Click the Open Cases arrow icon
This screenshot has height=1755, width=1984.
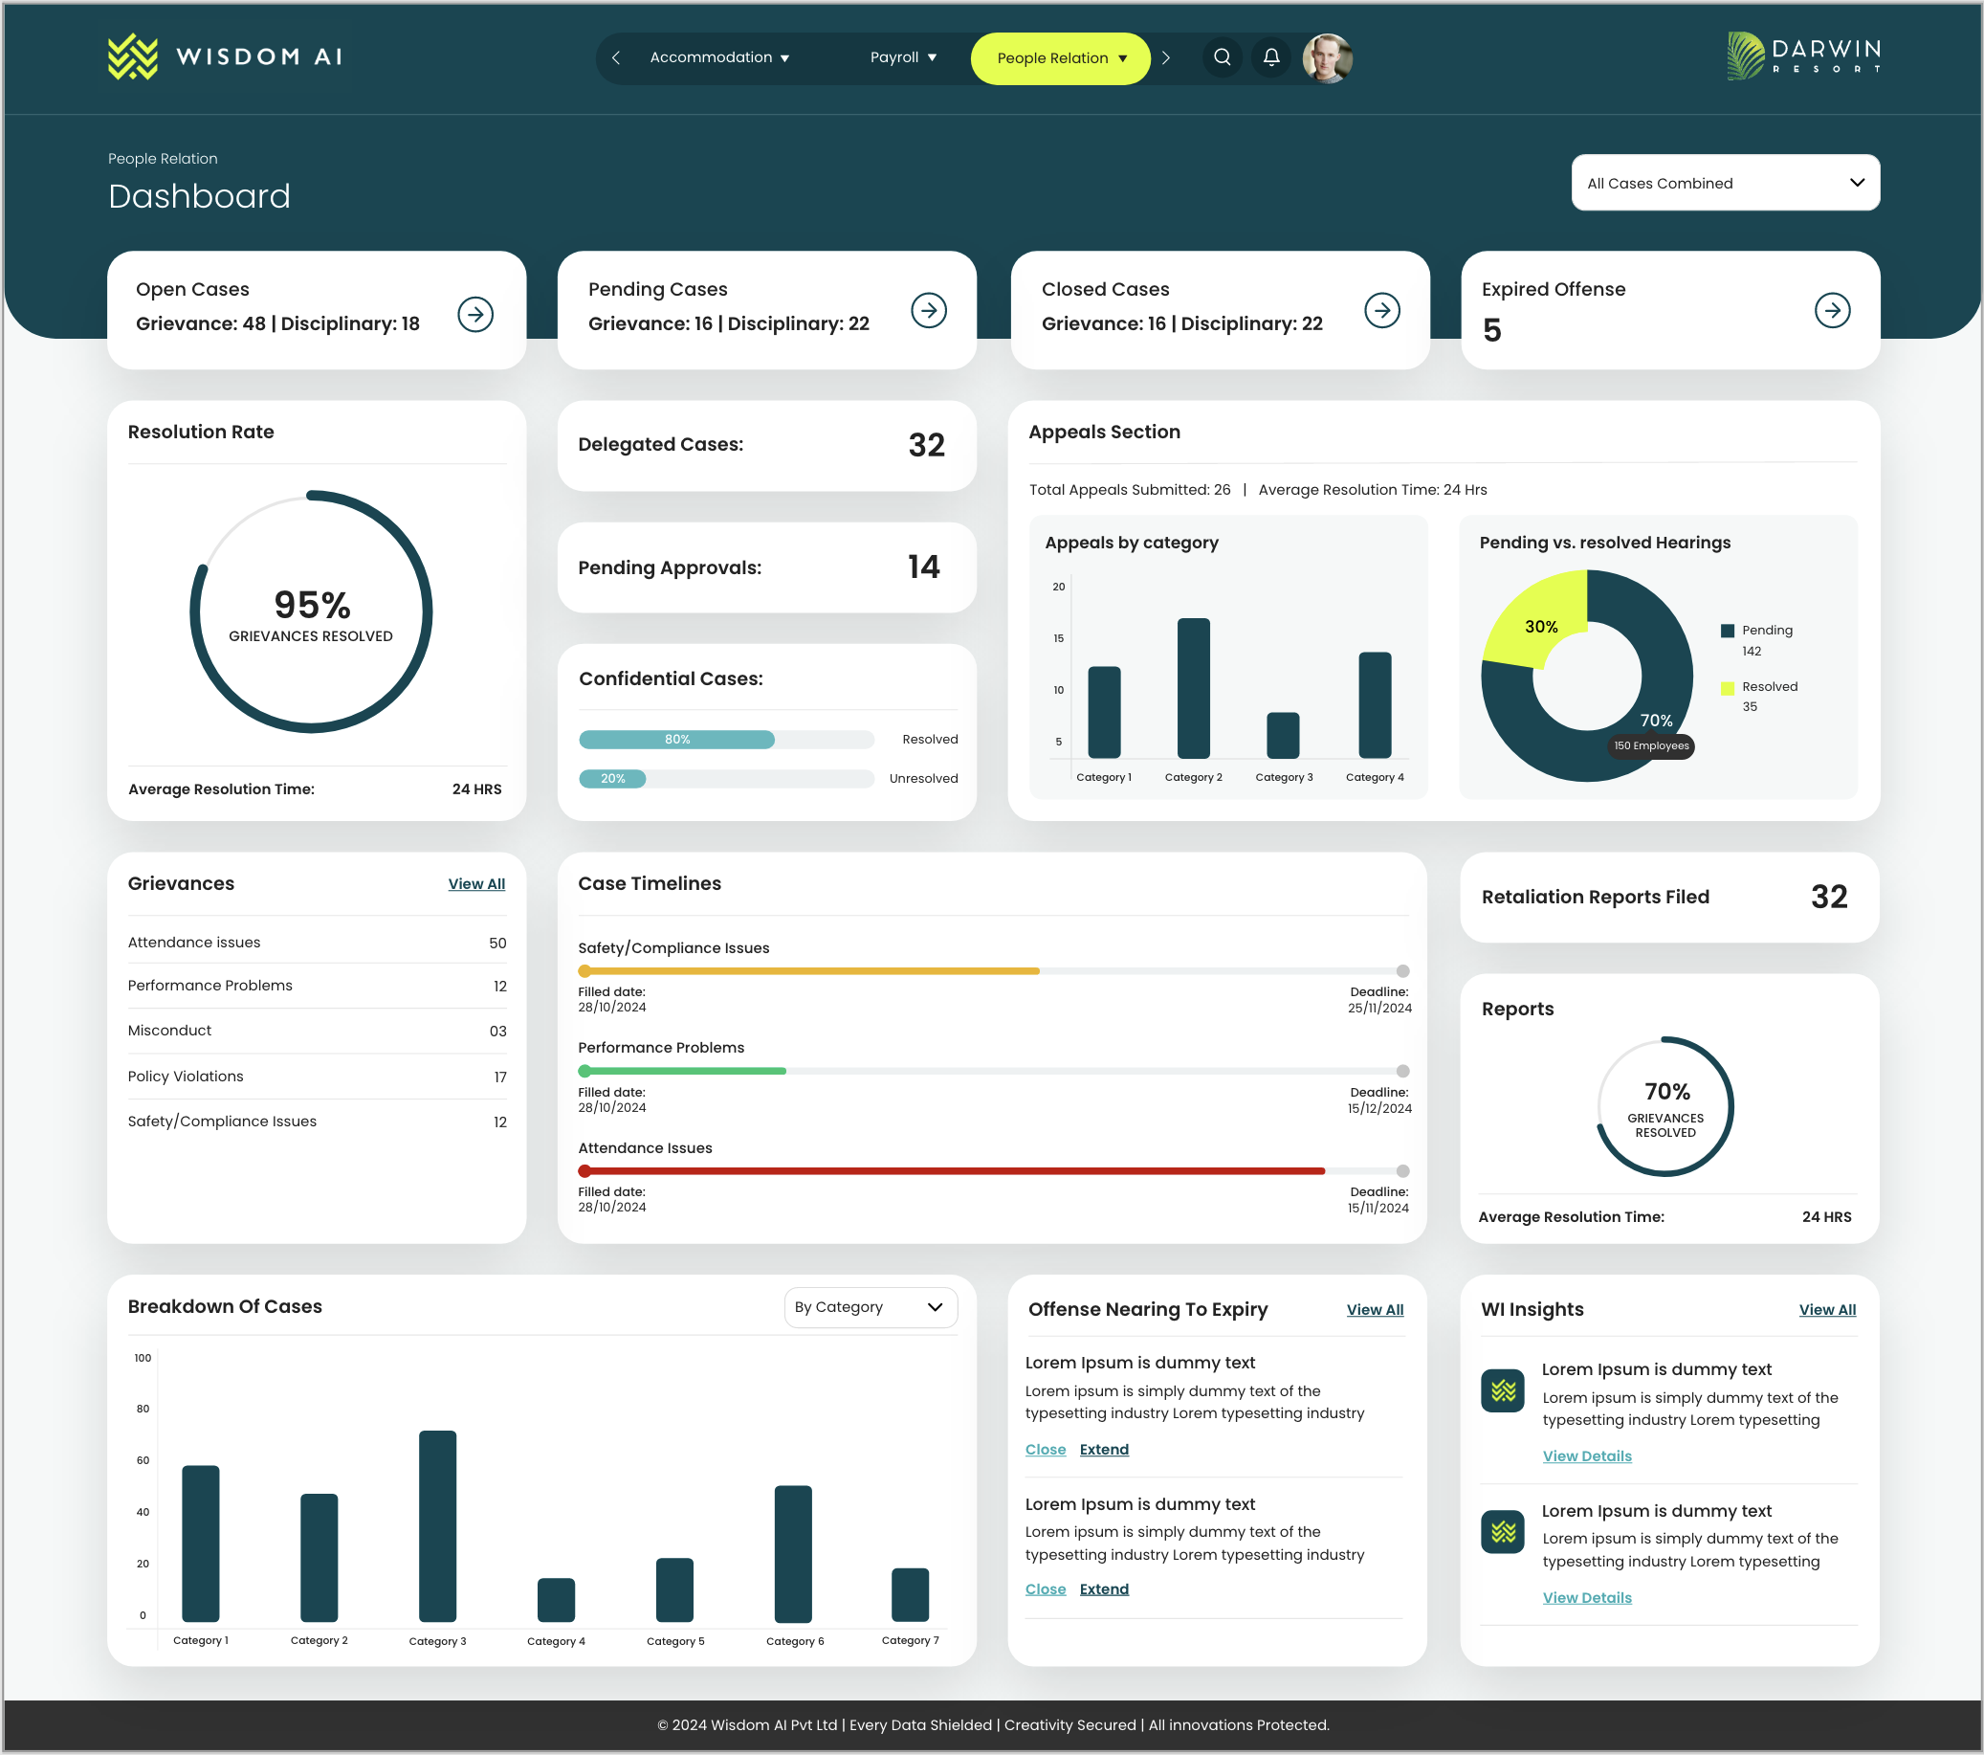tap(475, 314)
